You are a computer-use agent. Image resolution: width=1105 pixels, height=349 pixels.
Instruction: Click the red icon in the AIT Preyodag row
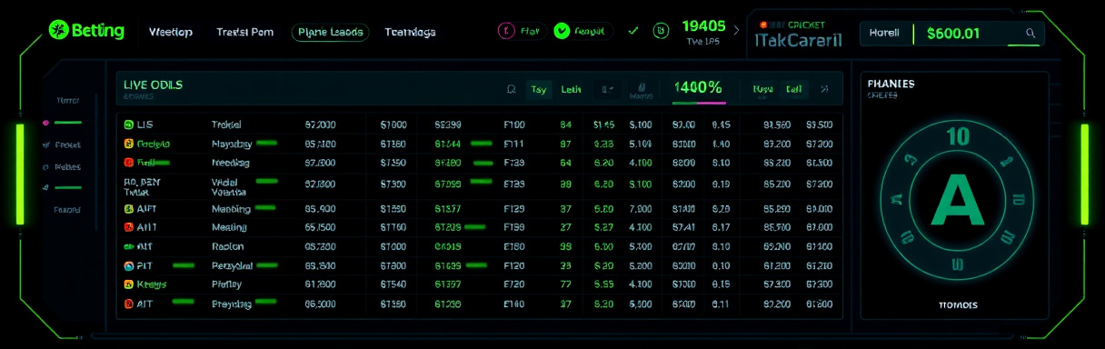(128, 304)
